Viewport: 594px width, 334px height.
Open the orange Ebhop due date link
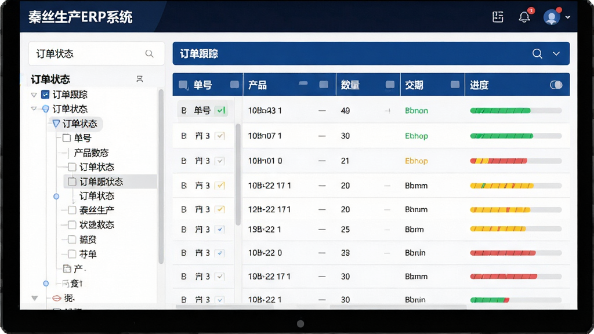tap(416, 161)
